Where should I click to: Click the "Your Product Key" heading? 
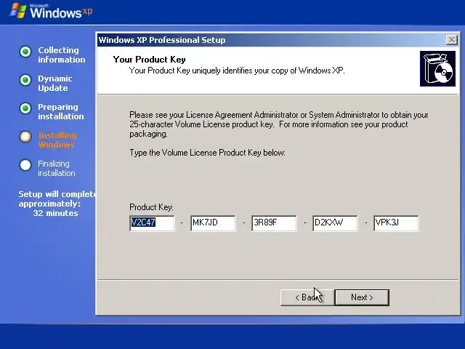pos(149,60)
